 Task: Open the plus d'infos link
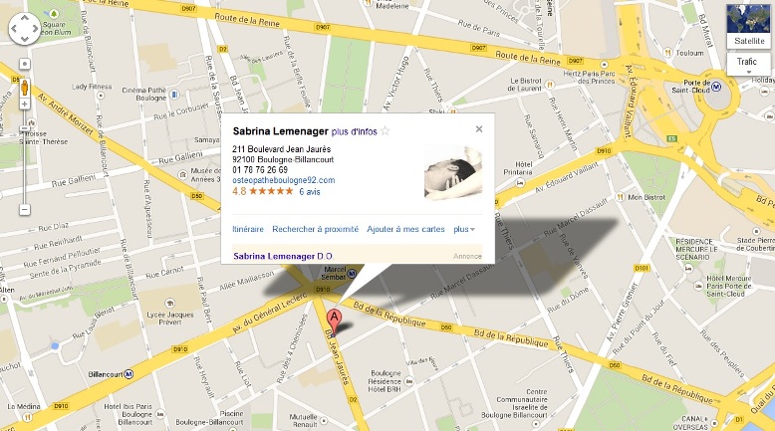pyautogui.click(x=355, y=131)
